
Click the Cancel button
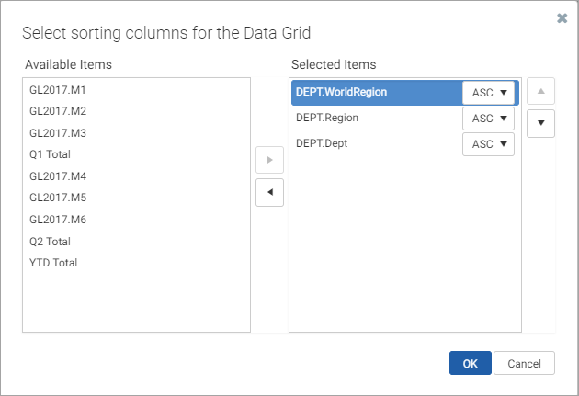tap(524, 363)
